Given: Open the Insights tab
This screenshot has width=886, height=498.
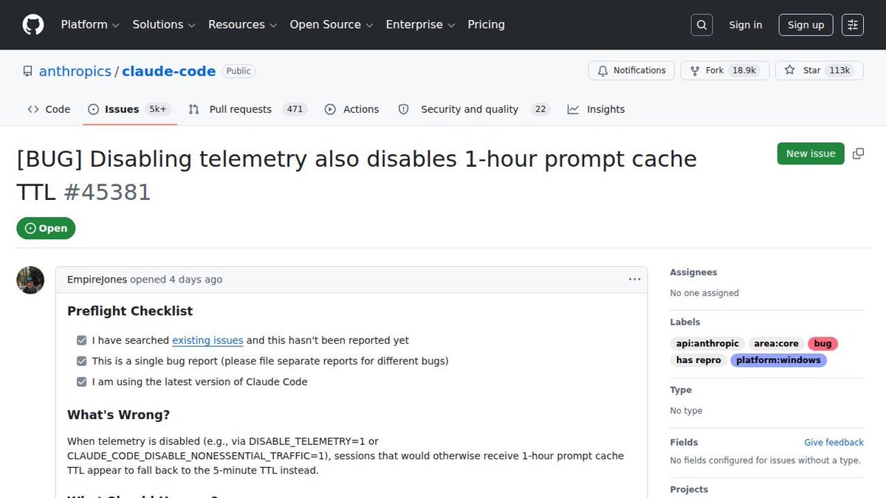Looking at the screenshot, I should coord(596,109).
